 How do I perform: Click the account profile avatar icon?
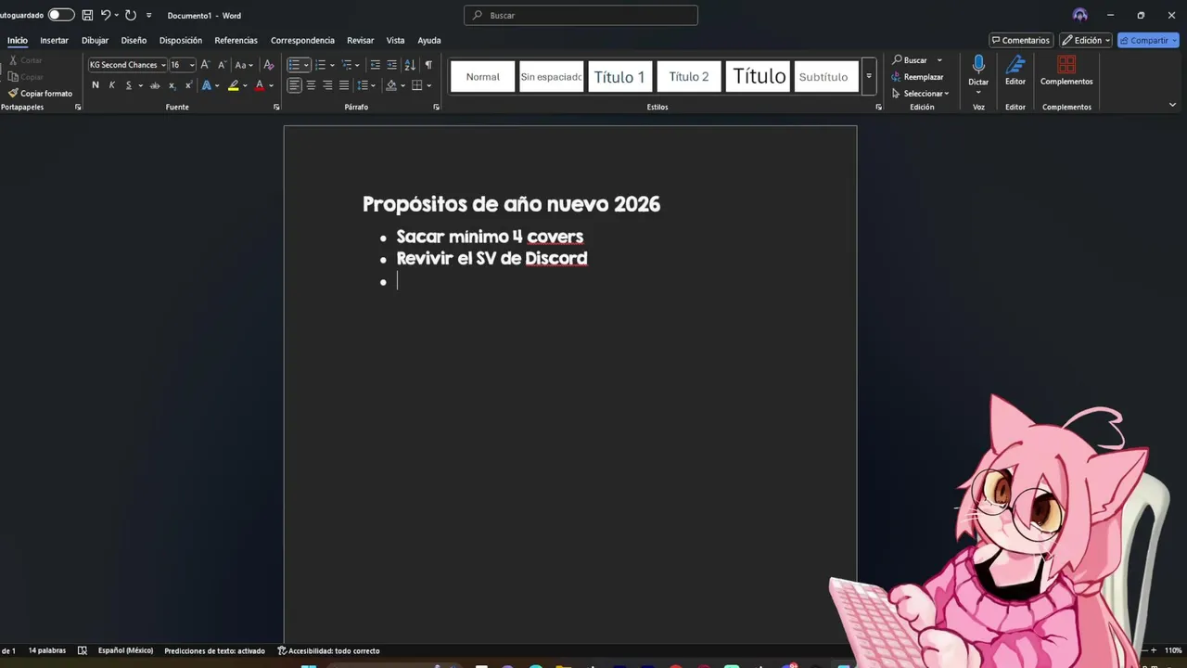[x=1079, y=15]
